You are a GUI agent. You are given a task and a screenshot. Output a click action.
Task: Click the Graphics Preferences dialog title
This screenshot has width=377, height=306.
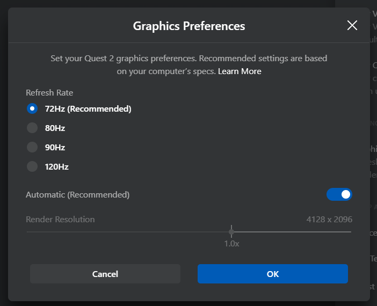pos(189,26)
